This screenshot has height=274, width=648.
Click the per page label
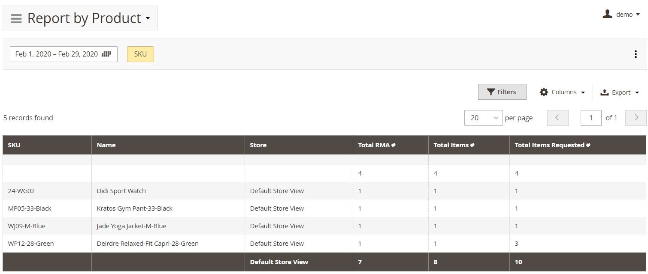click(519, 118)
